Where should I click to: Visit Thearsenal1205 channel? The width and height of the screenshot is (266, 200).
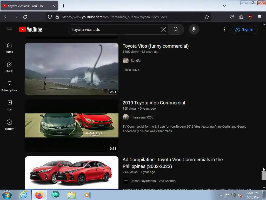click(142, 117)
